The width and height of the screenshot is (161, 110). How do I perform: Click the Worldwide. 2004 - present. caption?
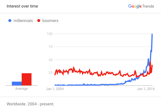(30, 104)
